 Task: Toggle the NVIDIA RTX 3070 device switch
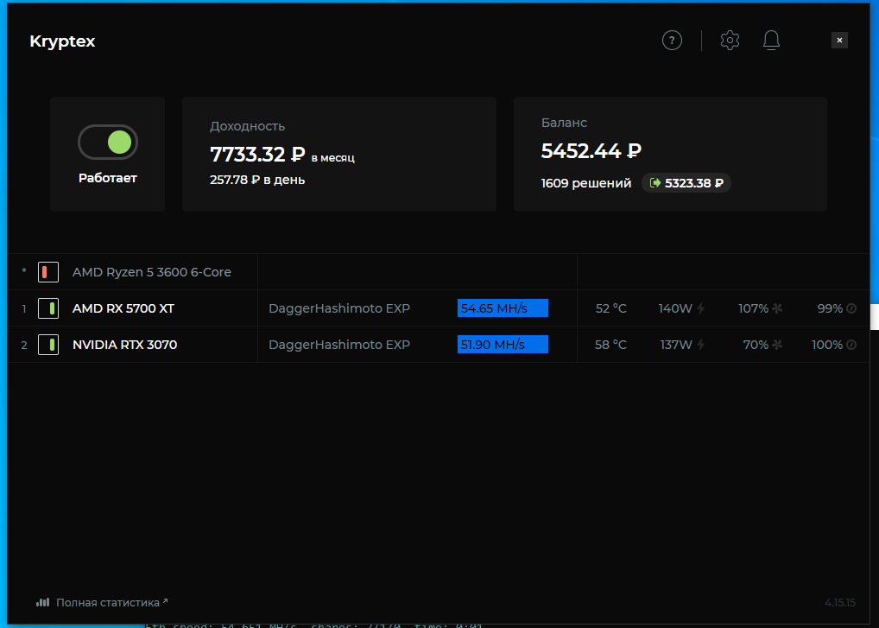[48, 345]
